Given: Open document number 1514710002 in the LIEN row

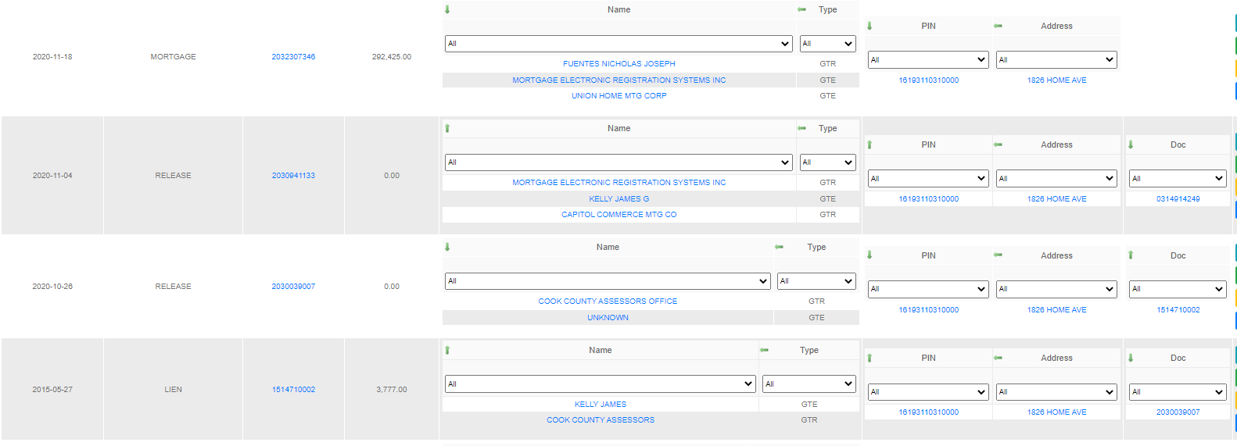Looking at the screenshot, I should click(293, 390).
